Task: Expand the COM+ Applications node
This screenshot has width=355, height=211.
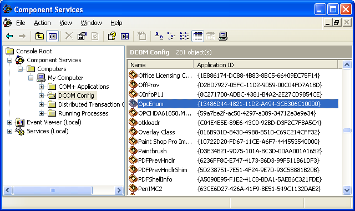Action: 41,87
